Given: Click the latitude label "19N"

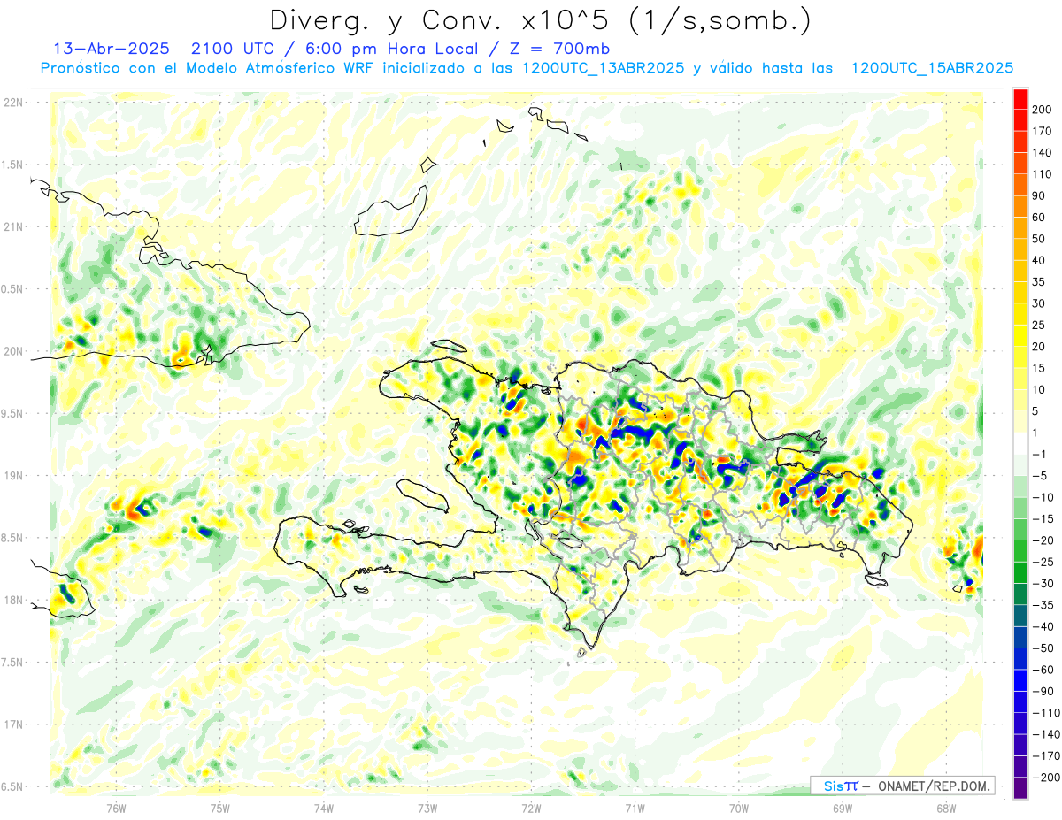Looking at the screenshot, I should coord(12,476).
